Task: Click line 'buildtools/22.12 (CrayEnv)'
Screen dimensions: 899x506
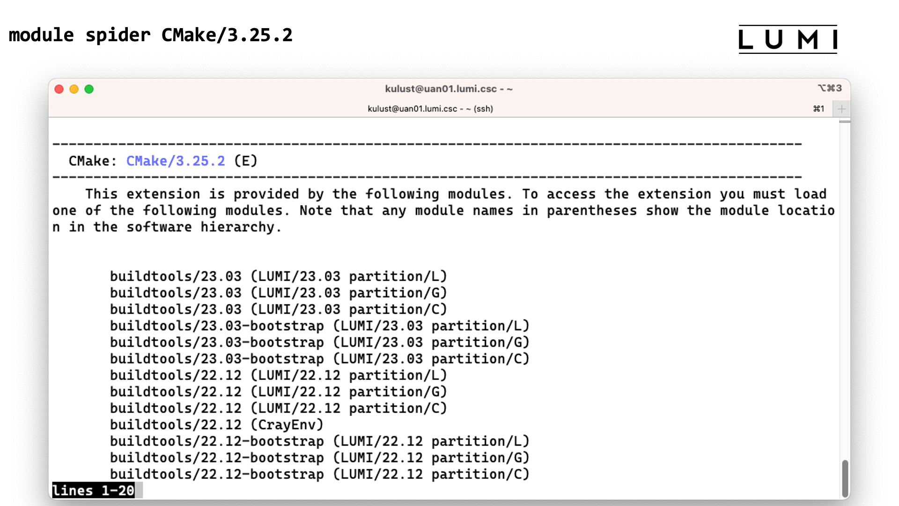Action: pyautogui.click(x=217, y=424)
